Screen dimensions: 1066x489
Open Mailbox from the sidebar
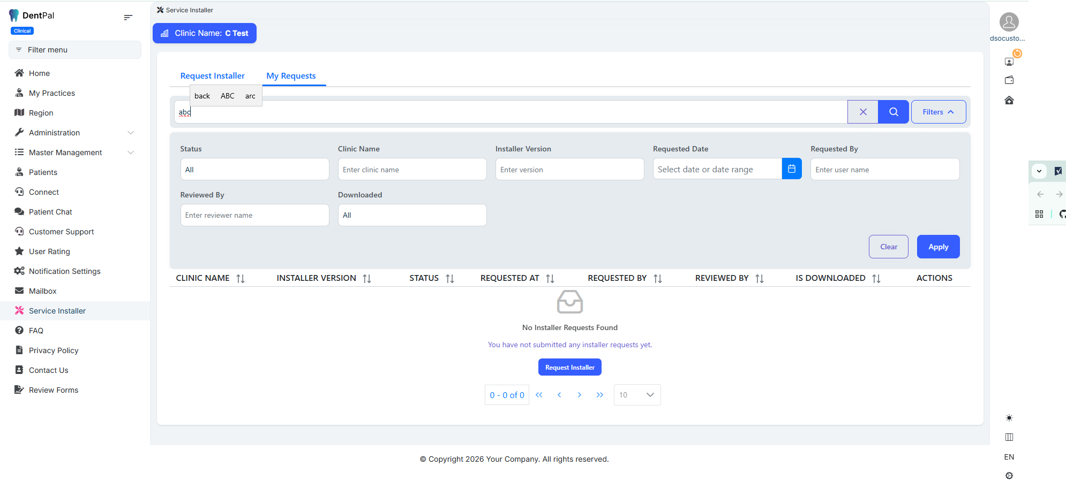point(42,291)
